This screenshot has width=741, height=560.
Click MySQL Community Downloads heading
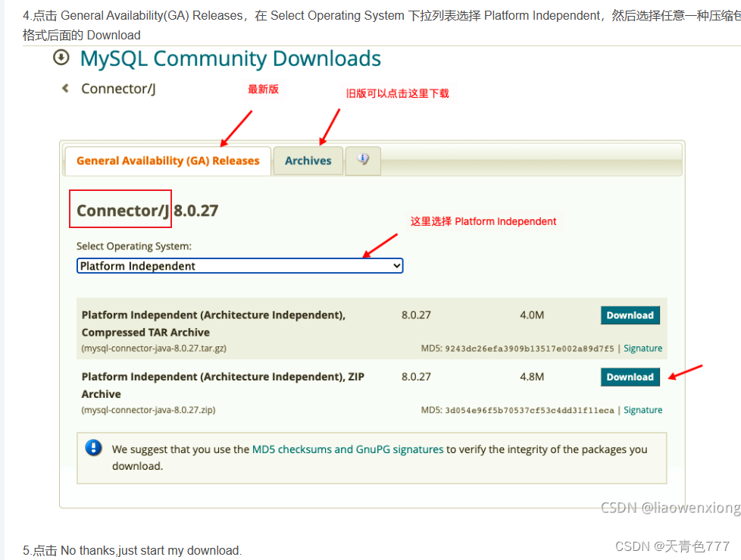point(230,58)
